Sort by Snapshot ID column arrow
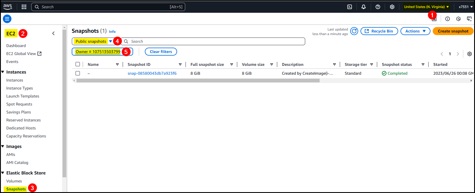 pos(180,64)
